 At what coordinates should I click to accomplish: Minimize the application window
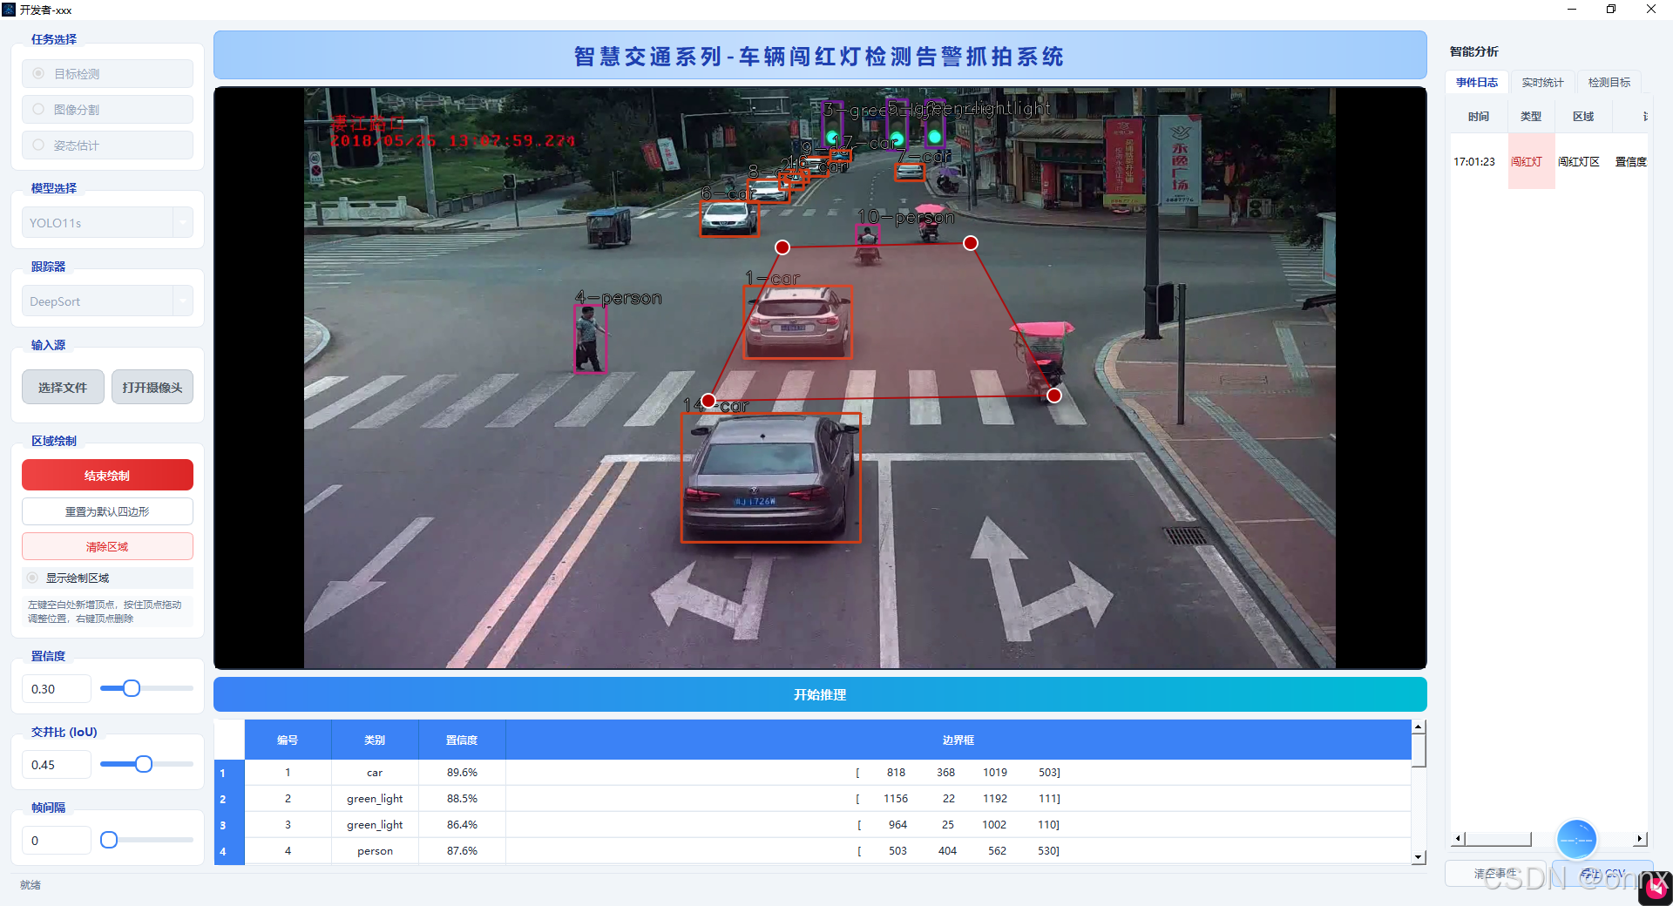click(x=1572, y=10)
